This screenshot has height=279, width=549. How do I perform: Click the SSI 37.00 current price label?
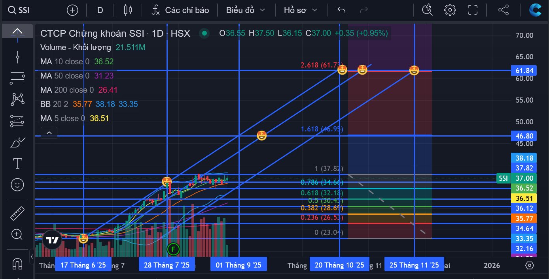(x=516, y=178)
